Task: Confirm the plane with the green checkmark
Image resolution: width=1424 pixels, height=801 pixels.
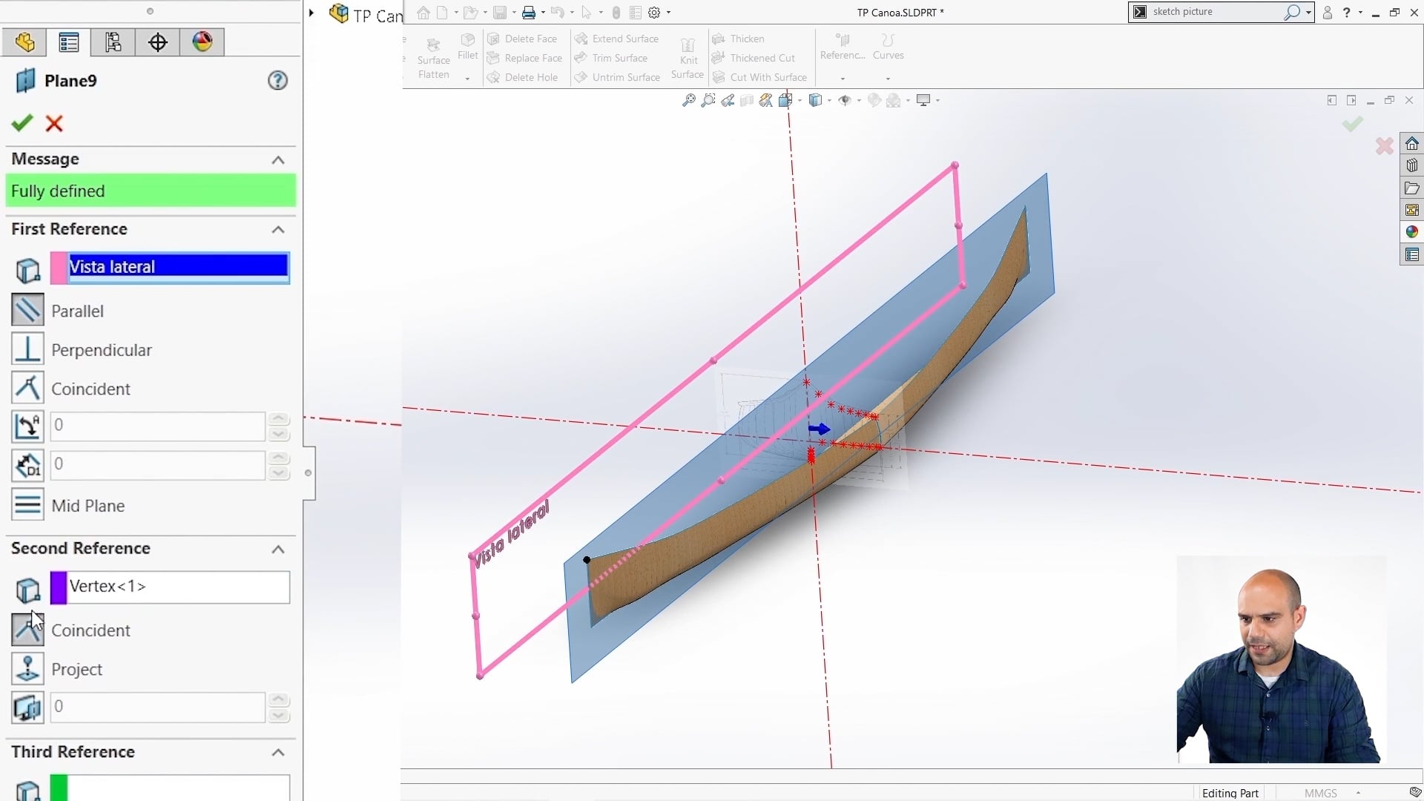Action: coord(22,123)
